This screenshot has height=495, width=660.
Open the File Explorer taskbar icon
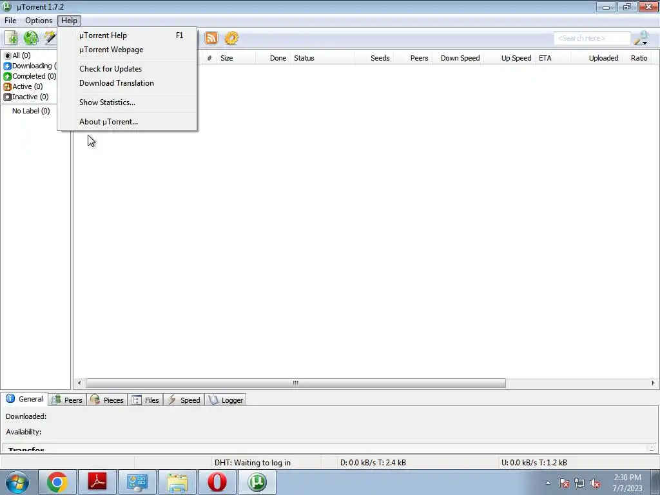point(177,482)
